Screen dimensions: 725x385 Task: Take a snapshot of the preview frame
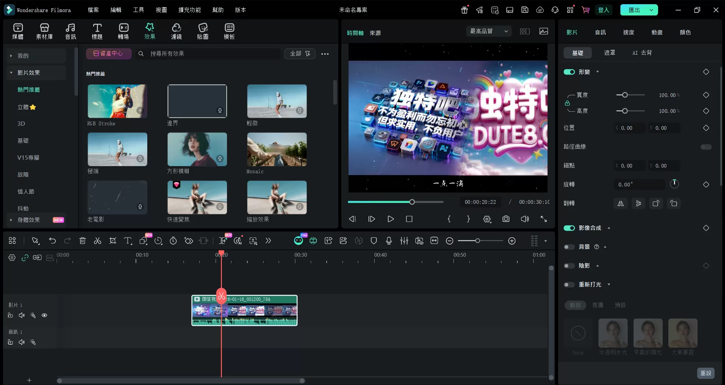(506, 219)
